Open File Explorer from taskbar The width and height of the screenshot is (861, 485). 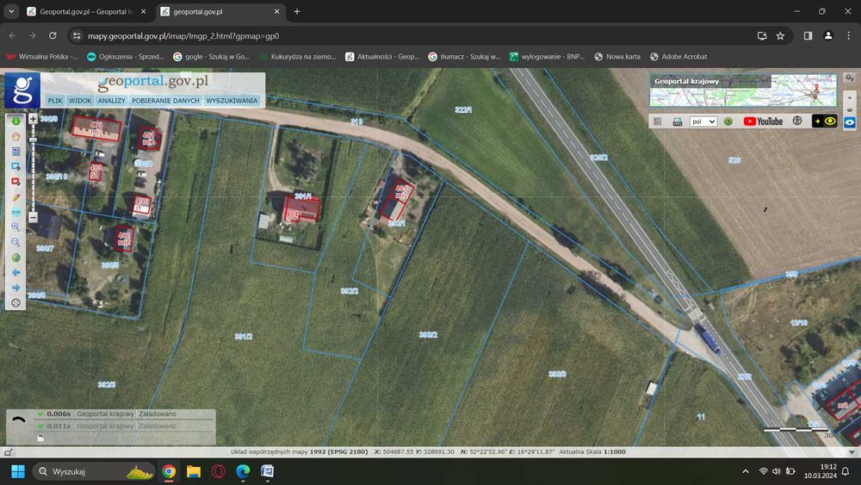(x=194, y=471)
